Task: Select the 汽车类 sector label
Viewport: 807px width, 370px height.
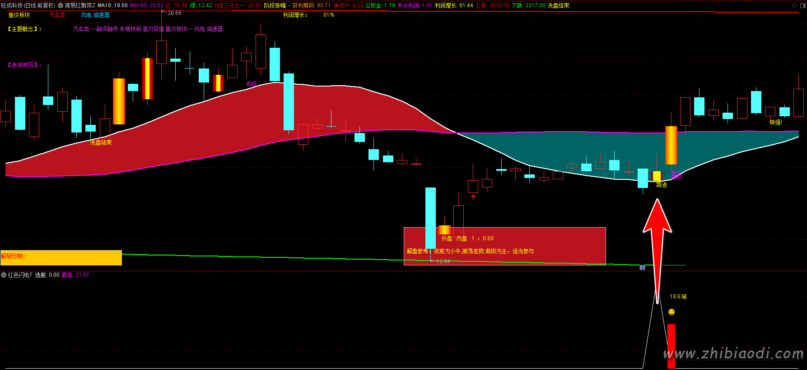Action: point(57,15)
